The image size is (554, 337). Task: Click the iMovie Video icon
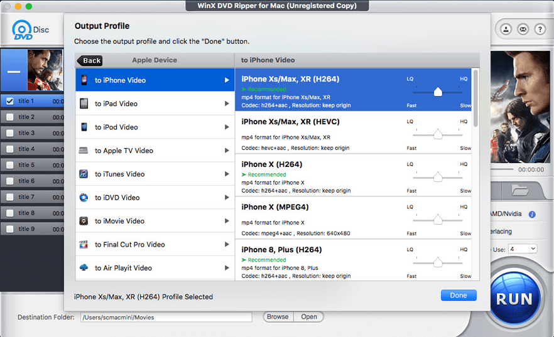[x=84, y=221]
